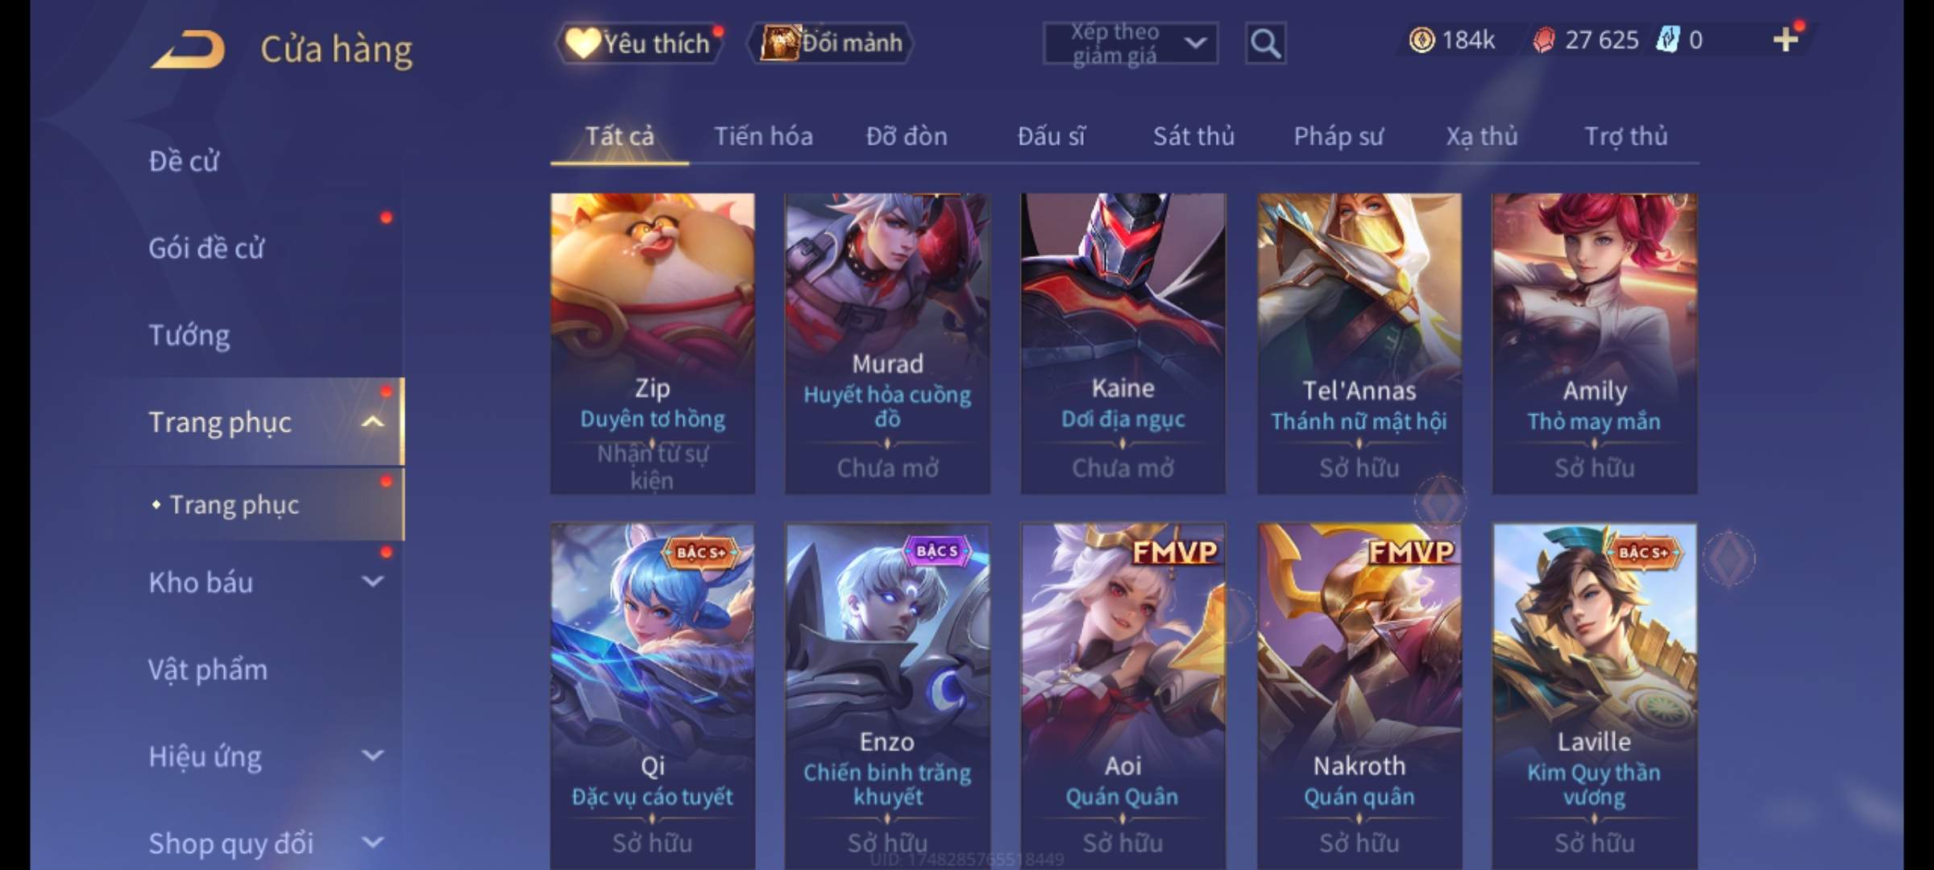Tap the plus icon to add currency
The height and width of the screenshot is (870, 1934).
(x=1786, y=39)
